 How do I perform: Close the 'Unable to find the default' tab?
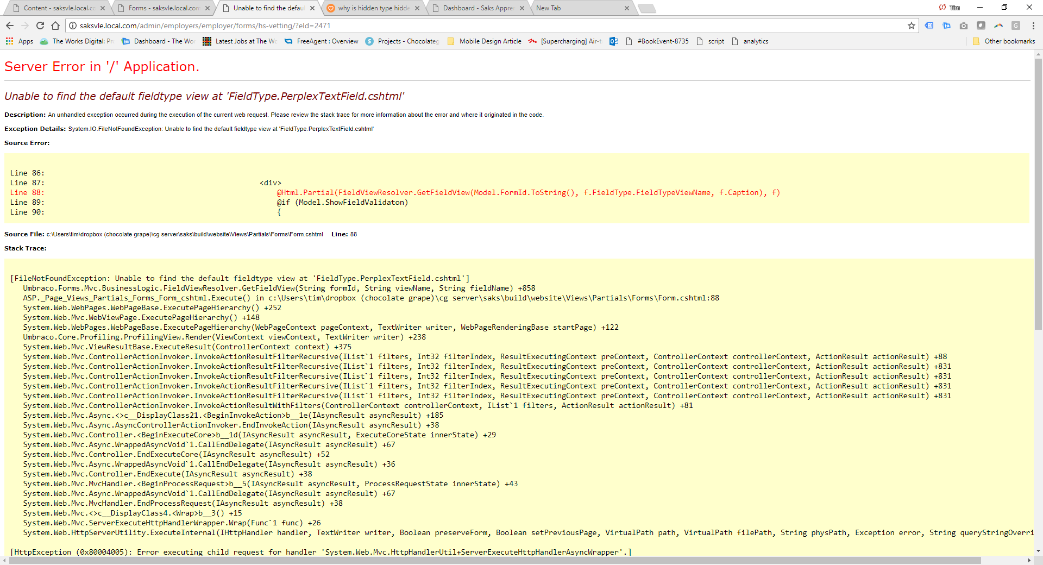point(312,8)
